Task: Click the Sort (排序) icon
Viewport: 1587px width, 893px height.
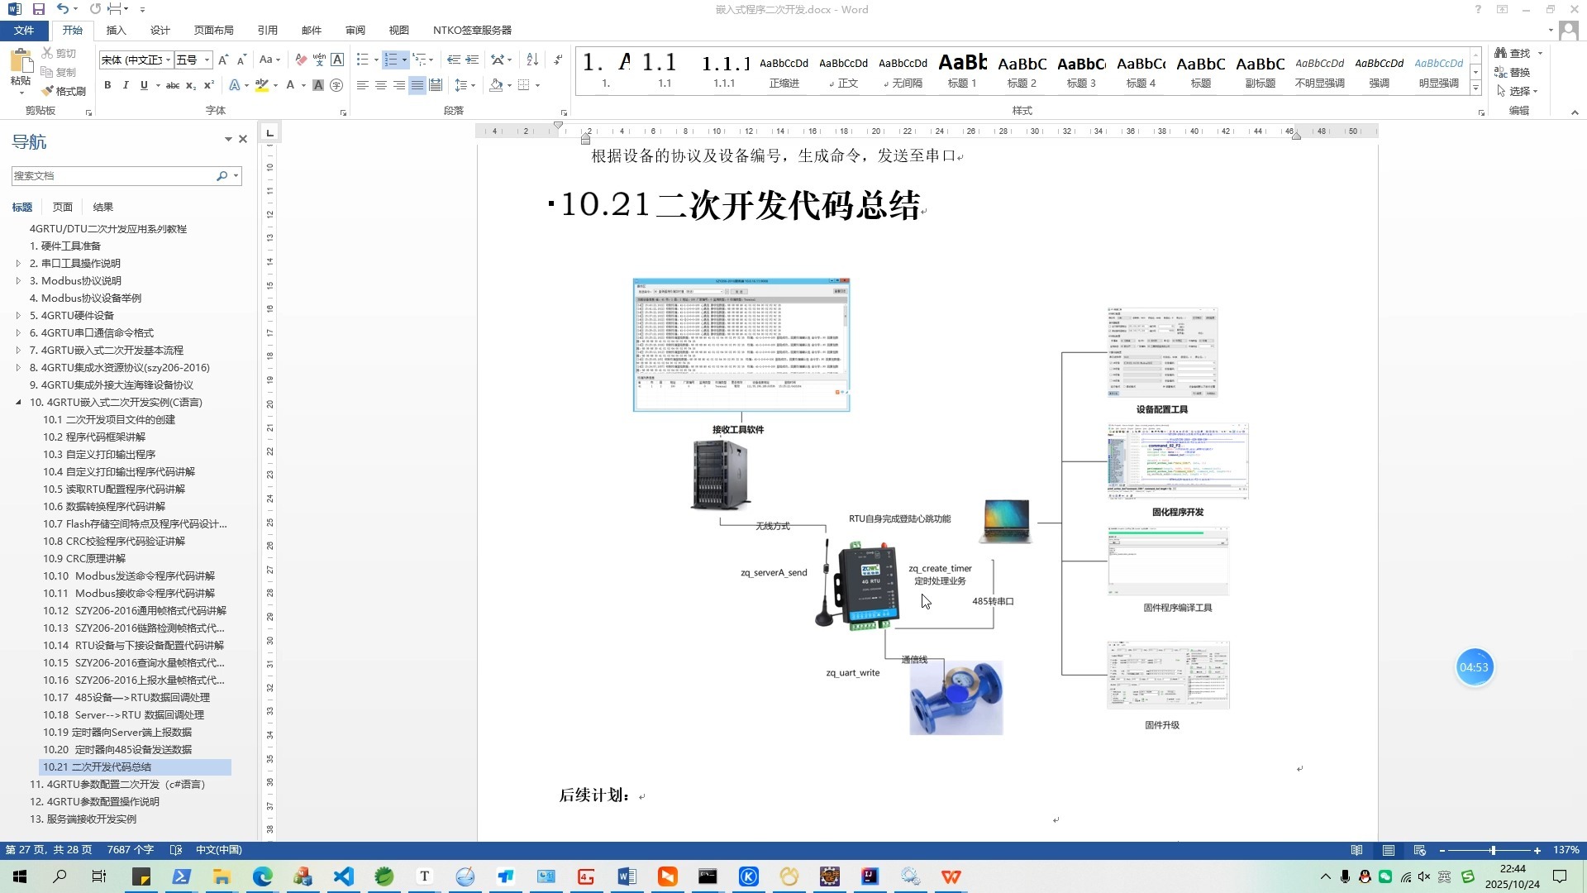Action: point(532,60)
